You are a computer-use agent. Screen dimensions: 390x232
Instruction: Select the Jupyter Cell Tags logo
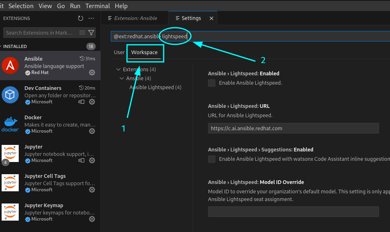10,183
